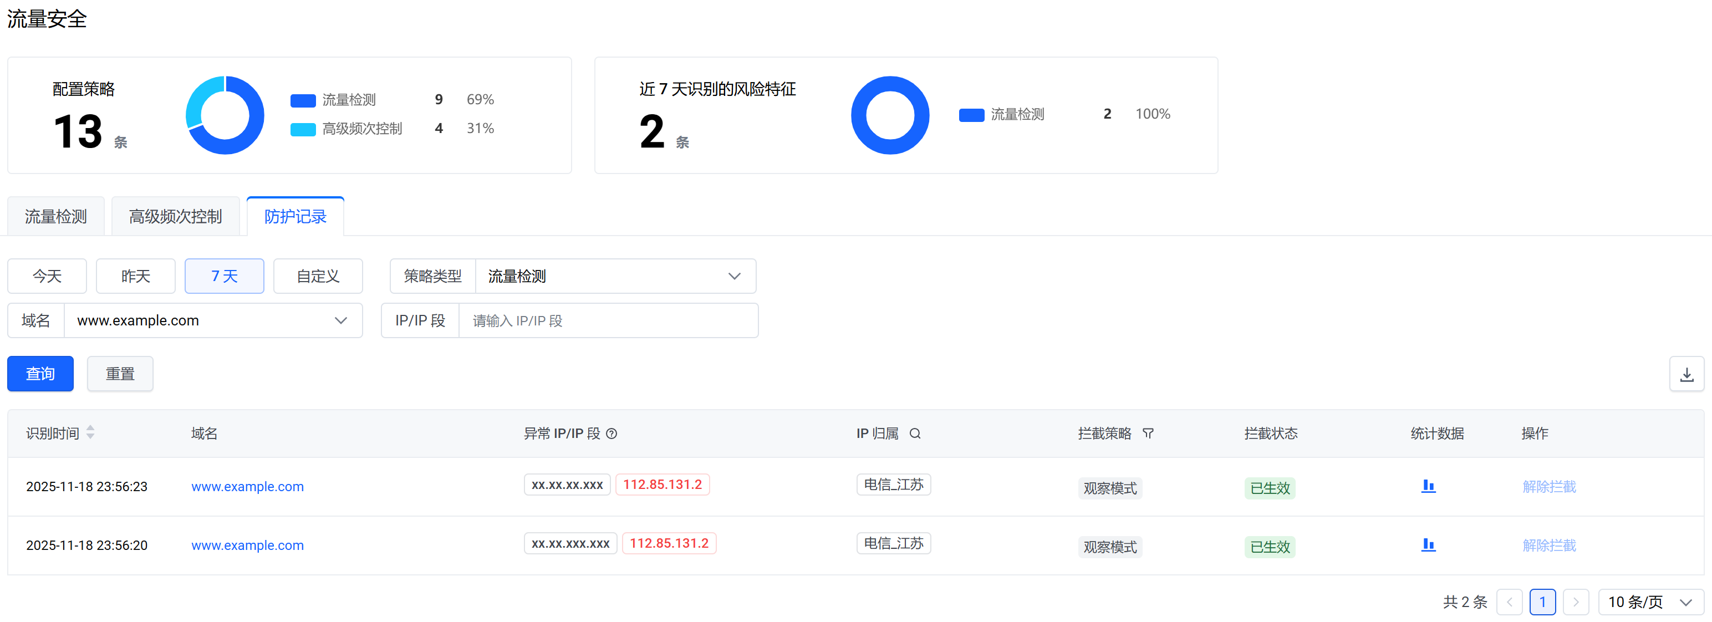This screenshot has height=622, width=1712.
Task: Switch to the 高级频次控制 tab
Action: tap(175, 217)
